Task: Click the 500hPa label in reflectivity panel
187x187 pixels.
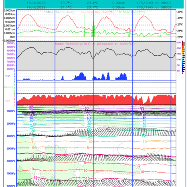Action: [x=11, y=54]
